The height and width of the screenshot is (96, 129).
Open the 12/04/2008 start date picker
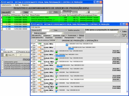coord(87,12)
